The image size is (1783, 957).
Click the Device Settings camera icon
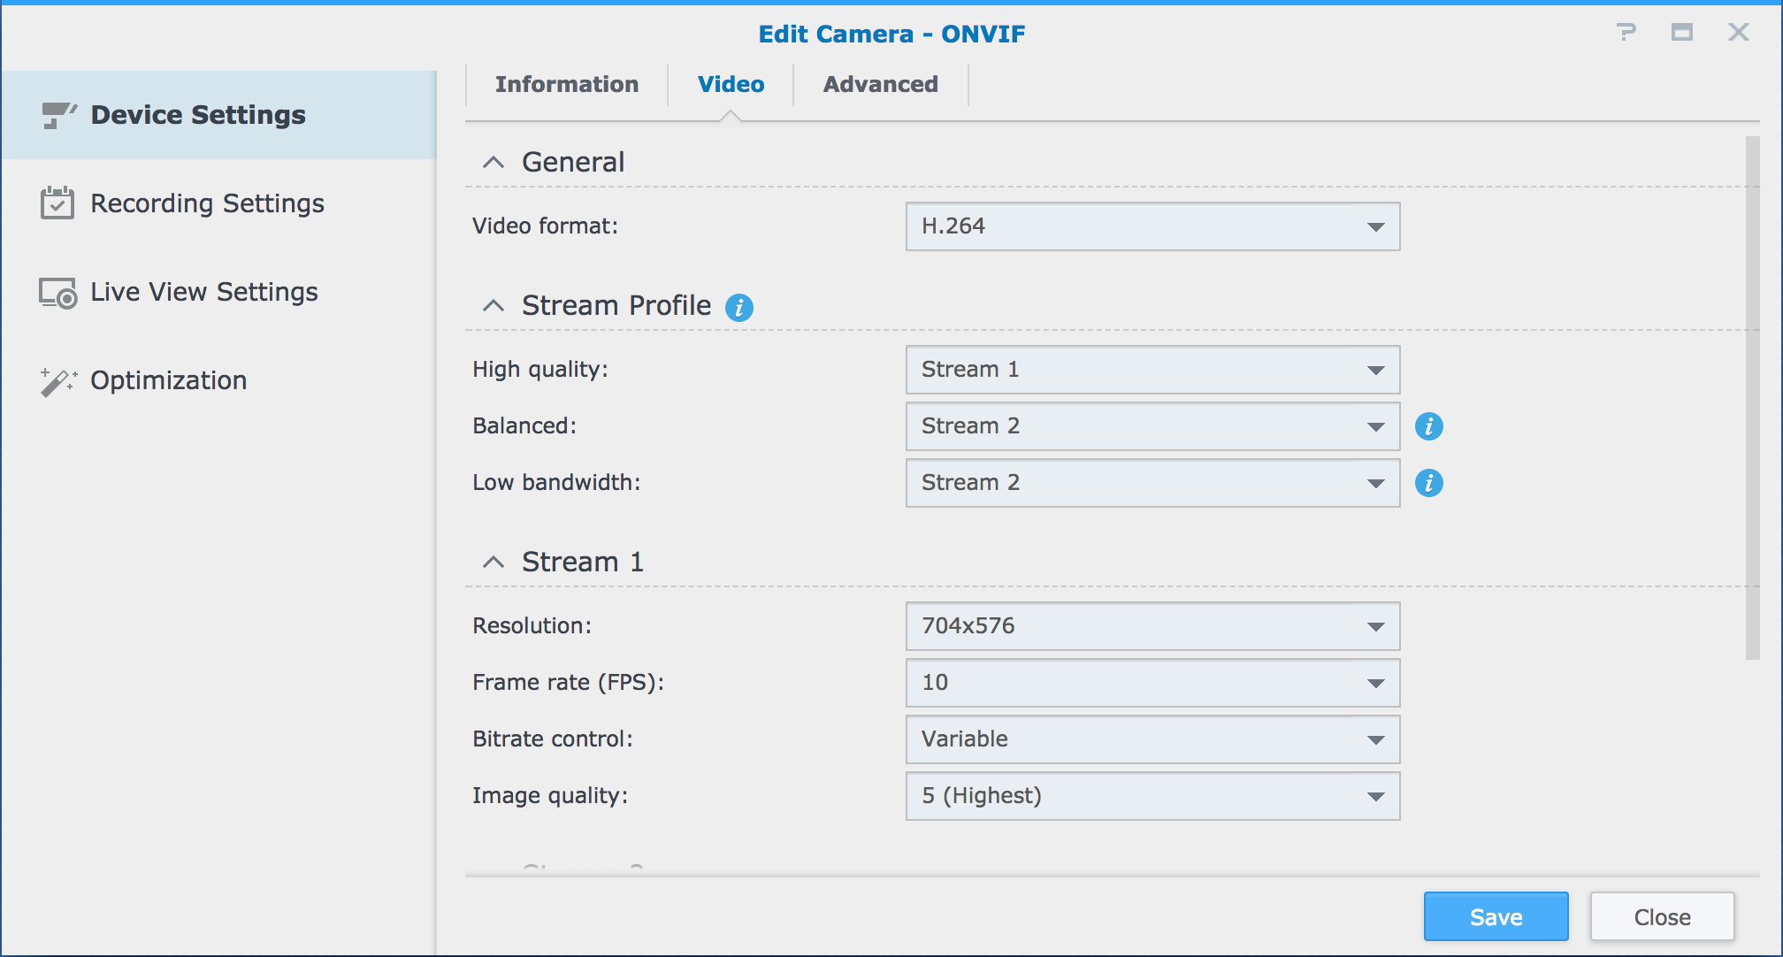[58, 115]
